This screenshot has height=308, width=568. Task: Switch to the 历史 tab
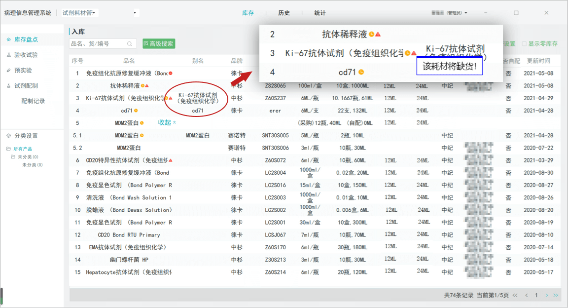(x=284, y=13)
